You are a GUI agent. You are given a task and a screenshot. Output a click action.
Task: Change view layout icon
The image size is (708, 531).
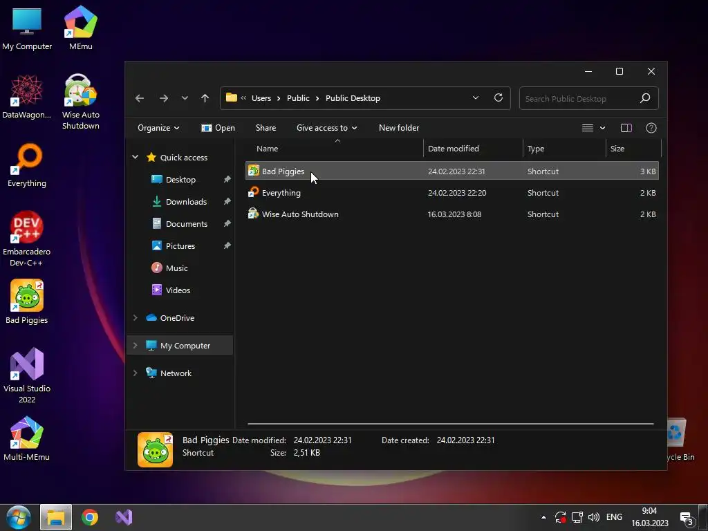point(588,128)
